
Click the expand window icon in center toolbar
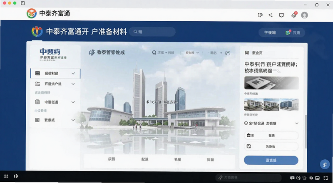click(227, 53)
